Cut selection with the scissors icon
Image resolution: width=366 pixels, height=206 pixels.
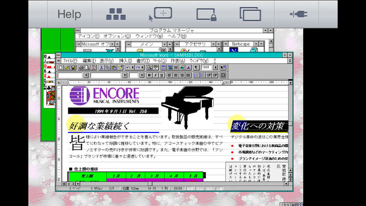point(101,68)
